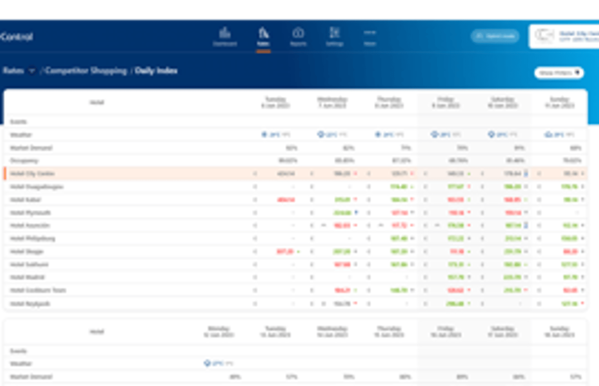Click Monday weather icon in second table

click(x=207, y=363)
